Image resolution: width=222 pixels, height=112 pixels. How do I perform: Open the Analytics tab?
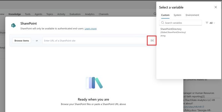point(90,14)
